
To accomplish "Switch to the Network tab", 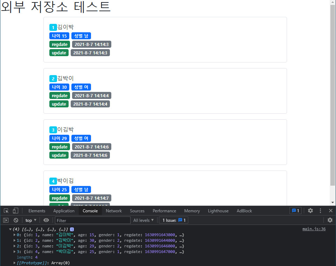I will [114, 211].
